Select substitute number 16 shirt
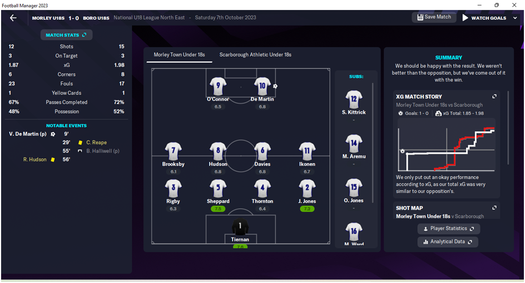 point(354,232)
